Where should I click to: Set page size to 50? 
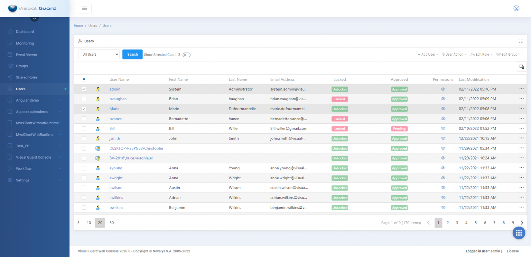pyautogui.click(x=112, y=223)
